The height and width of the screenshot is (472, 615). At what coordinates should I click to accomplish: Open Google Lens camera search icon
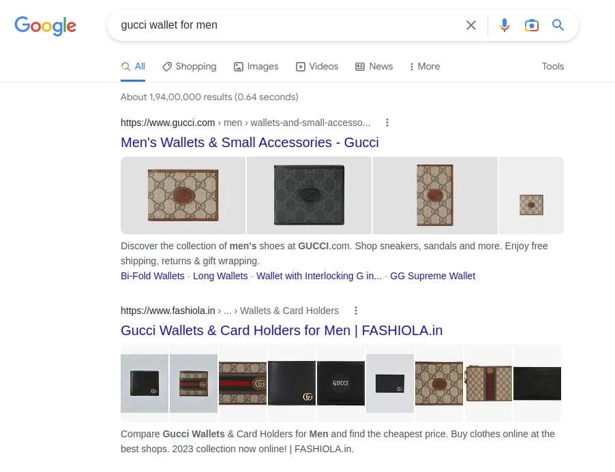coord(531,25)
